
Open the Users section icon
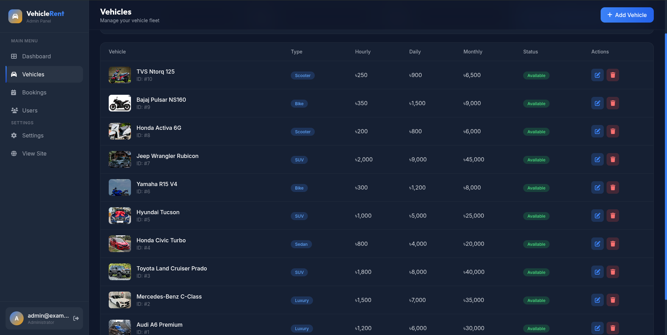click(14, 110)
